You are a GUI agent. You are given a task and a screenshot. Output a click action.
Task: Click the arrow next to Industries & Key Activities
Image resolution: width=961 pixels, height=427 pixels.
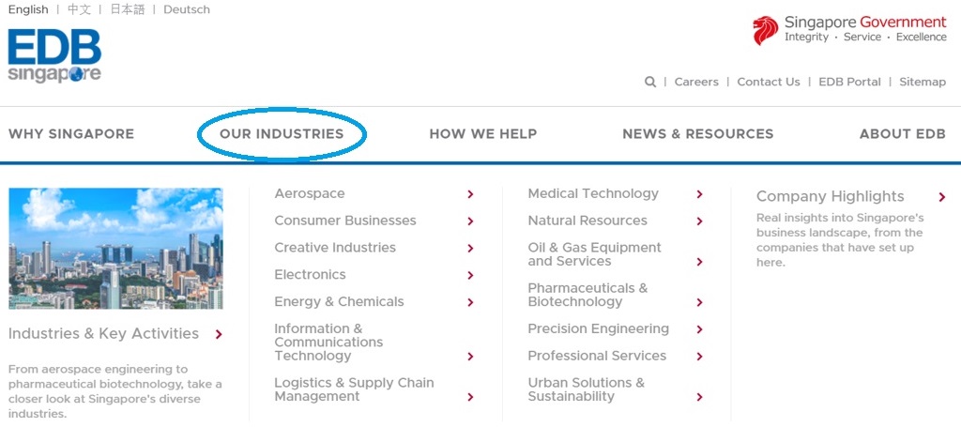click(x=219, y=334)
